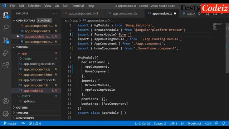Collapse the Open Editors section
This screenshot has width=229, height=129.
(14, 20)
